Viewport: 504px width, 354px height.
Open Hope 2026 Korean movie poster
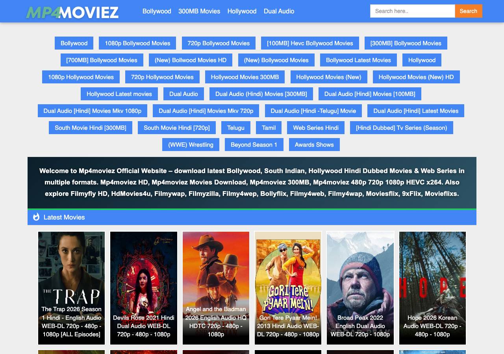click(x=432, y=288)
